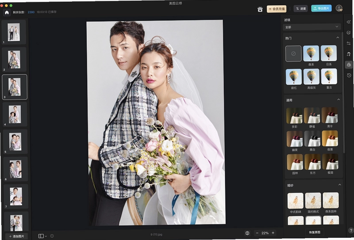Click the 会员充值 membership button
The width and height of the screenshot is (354, 240).
coord(277,9)
